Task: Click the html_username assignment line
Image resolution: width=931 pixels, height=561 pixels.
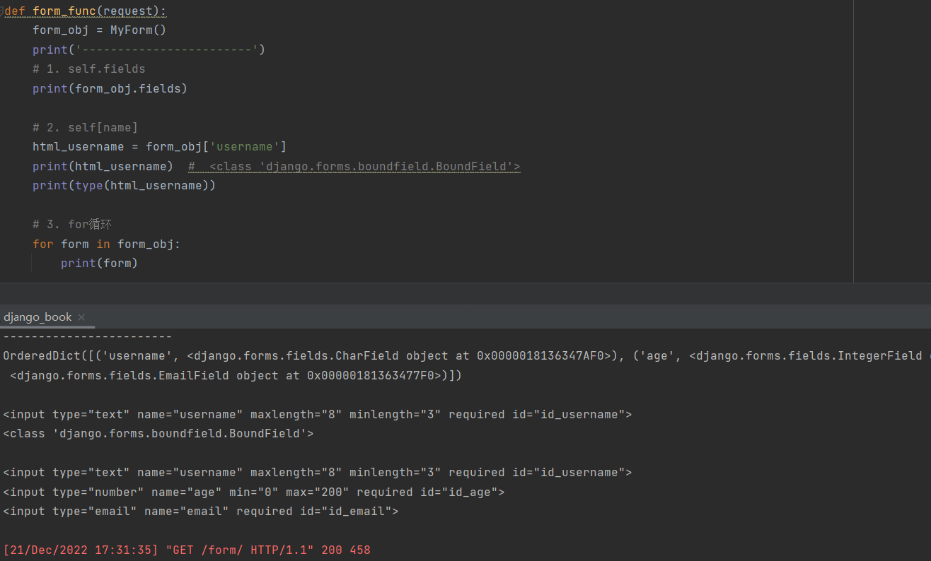Action: point(159,146)
